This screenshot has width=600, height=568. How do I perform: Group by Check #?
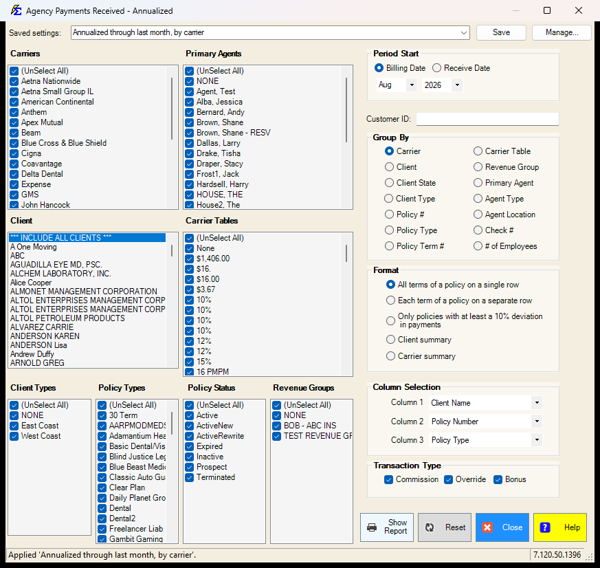tap(478, 230)
